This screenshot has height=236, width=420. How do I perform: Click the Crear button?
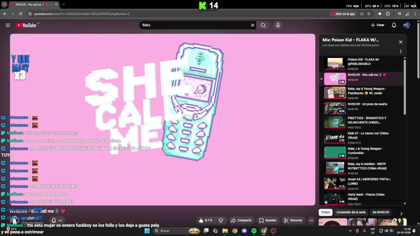point(378,25)
